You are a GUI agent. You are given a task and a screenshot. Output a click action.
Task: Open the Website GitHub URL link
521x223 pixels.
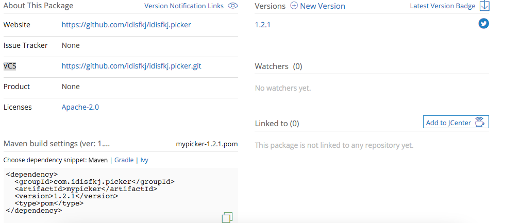click(126, 25)
